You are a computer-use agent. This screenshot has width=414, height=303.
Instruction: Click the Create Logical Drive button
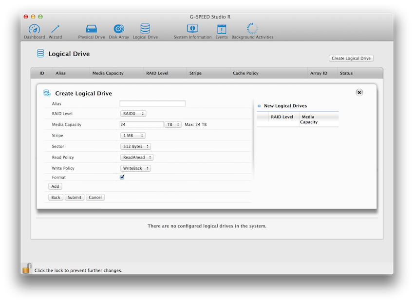[x=351, y=58]
